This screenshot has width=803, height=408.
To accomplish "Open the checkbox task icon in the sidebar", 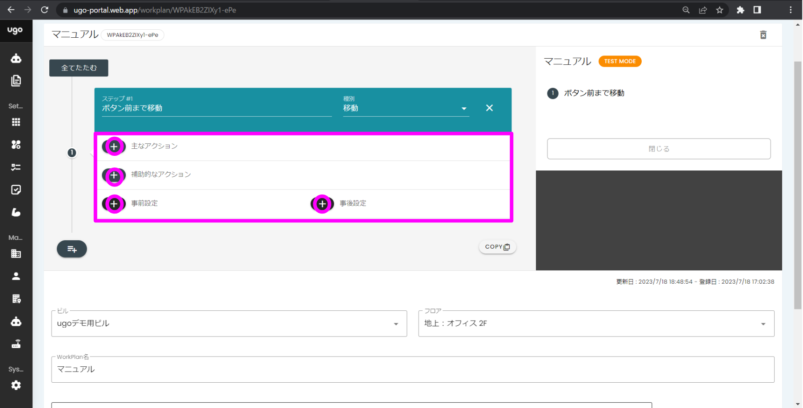I will click(16, 190).
